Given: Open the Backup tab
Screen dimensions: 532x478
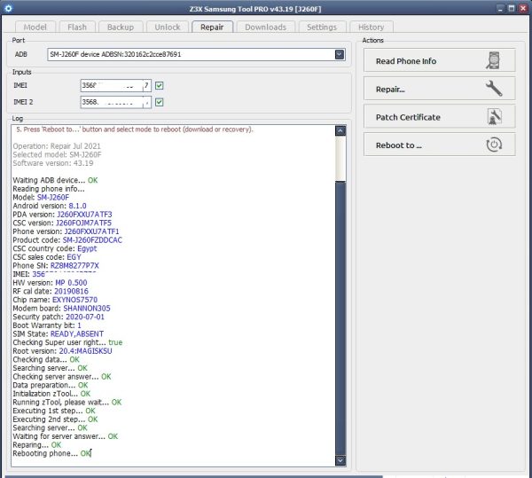Looking at the screenshot, I should 121,27.
